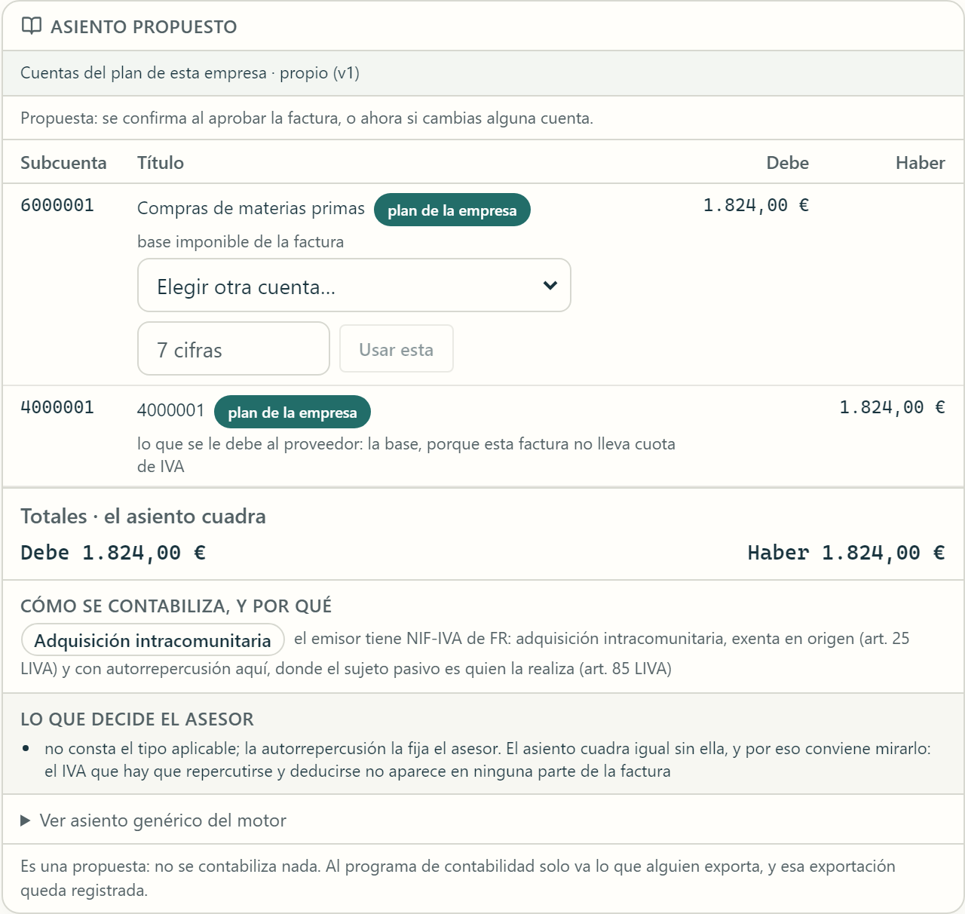This screenshot has height=914, width=965.
Task: Click 'Totales · el asiento cuadra' heading
Action: click(143, 517)
